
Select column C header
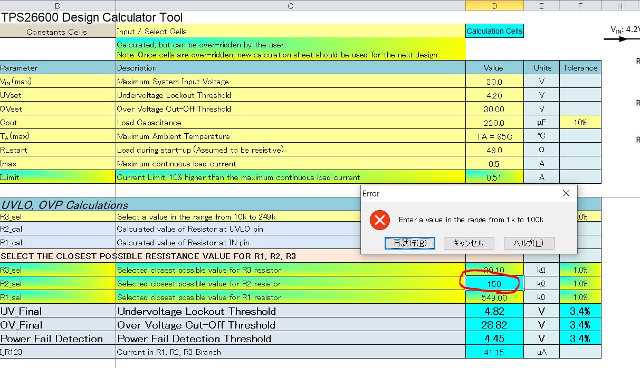click(x=291, y=5)
